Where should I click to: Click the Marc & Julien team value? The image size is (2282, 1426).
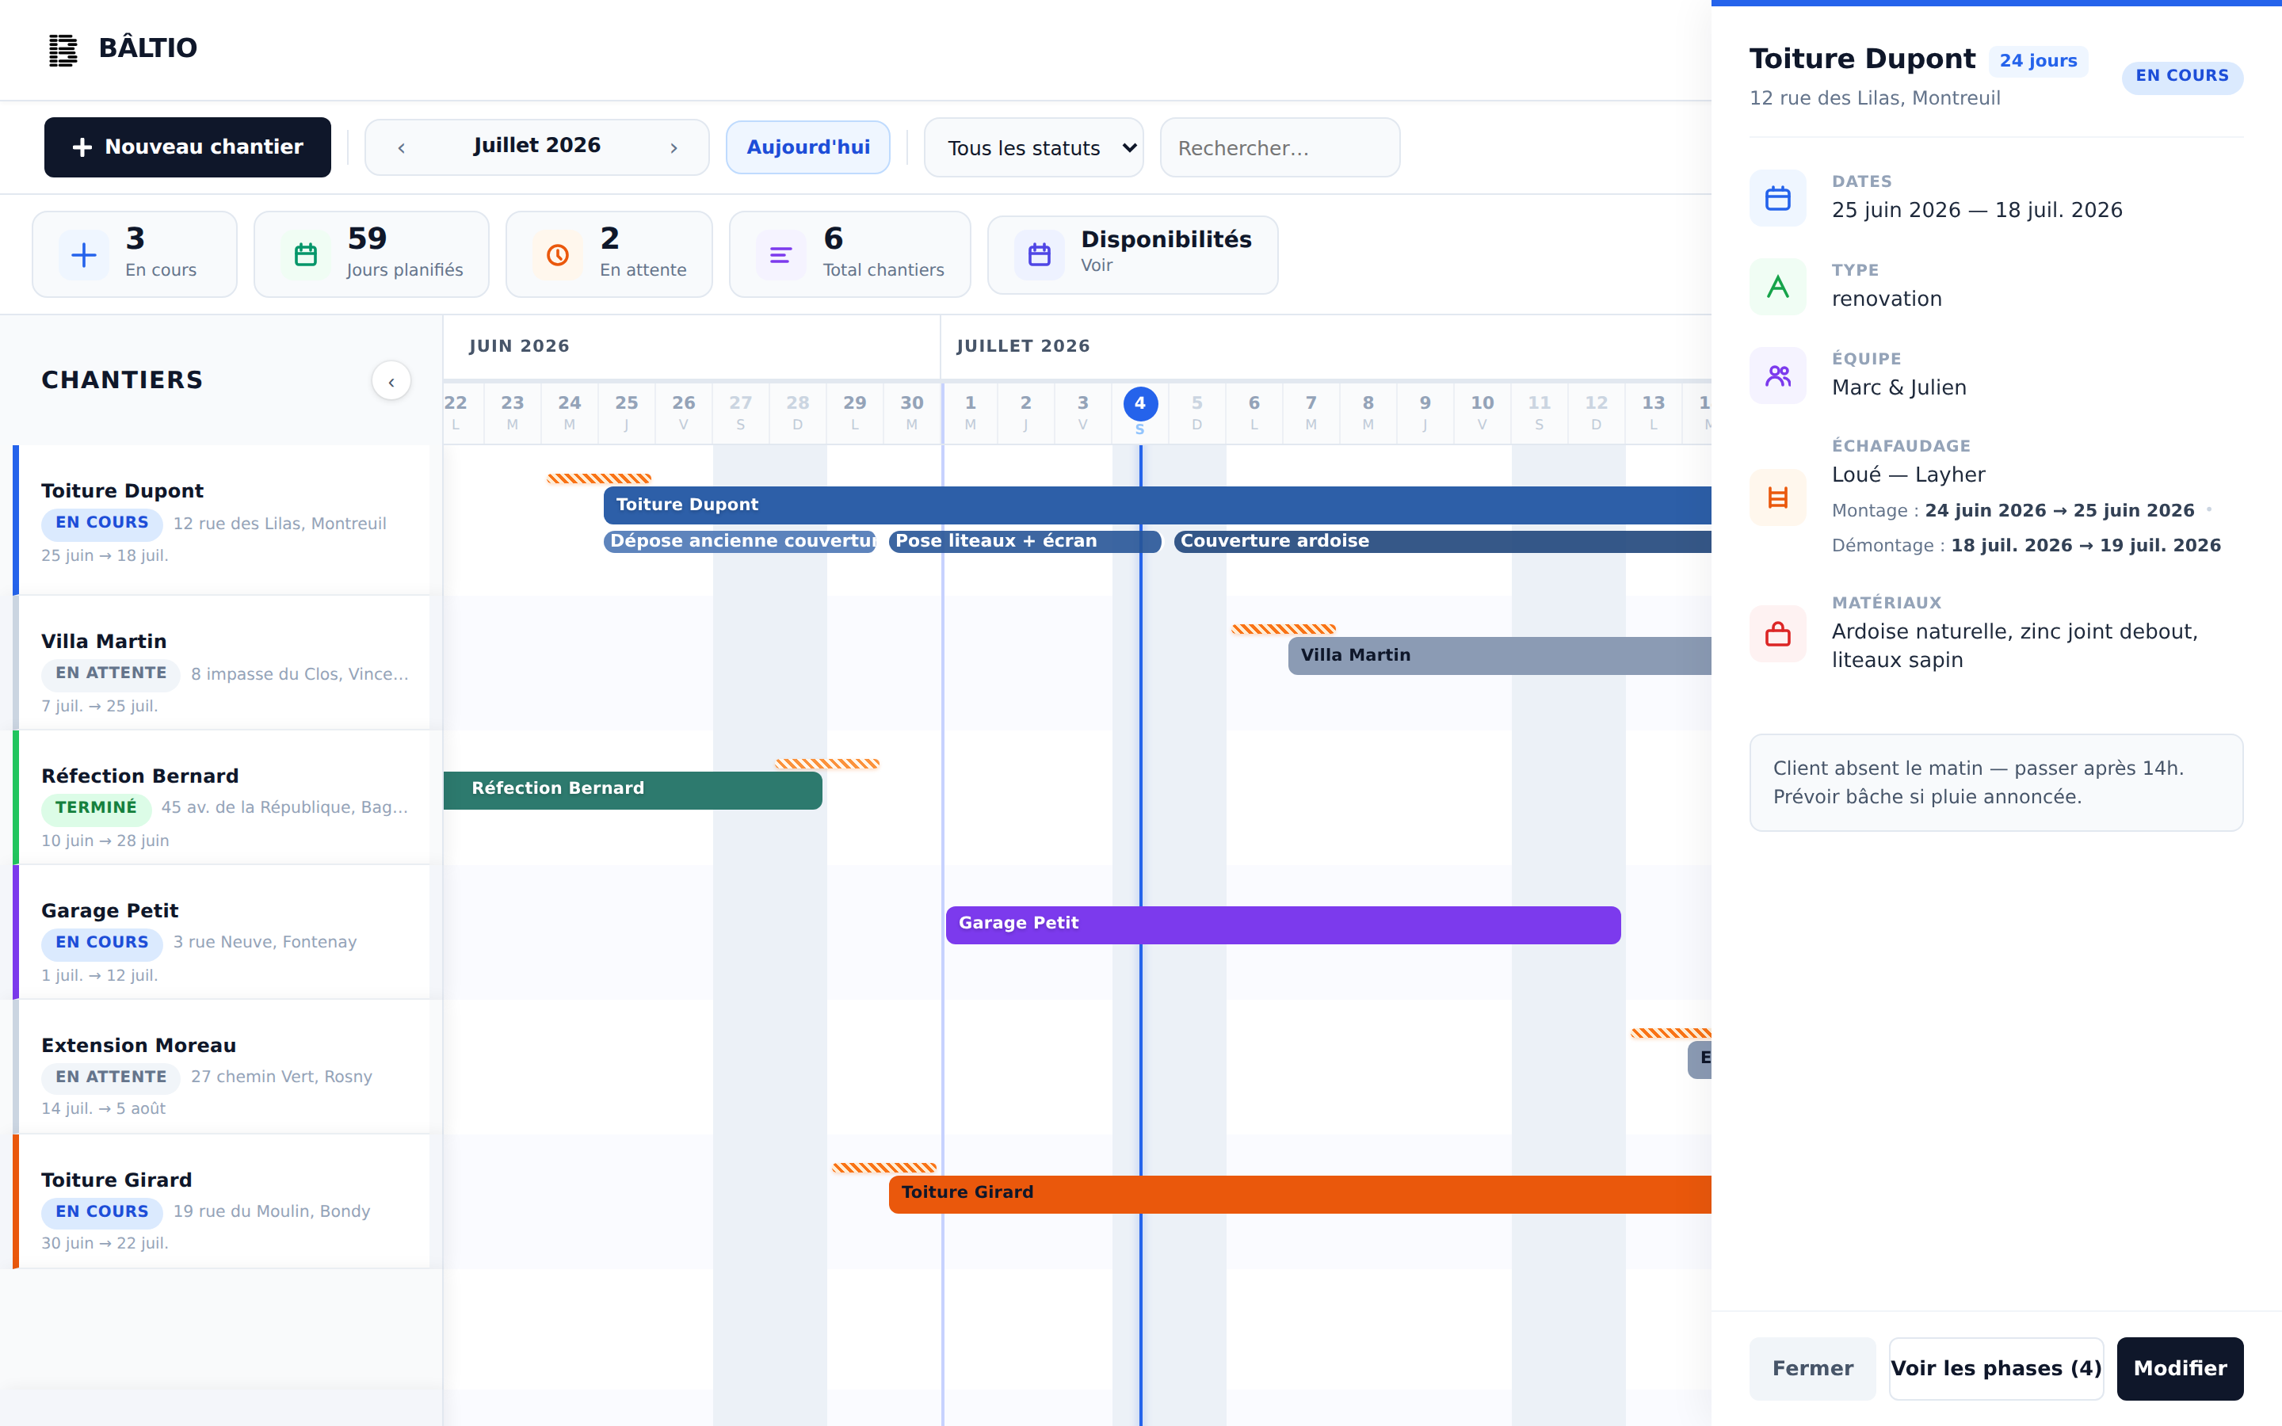pos(1899,387)
